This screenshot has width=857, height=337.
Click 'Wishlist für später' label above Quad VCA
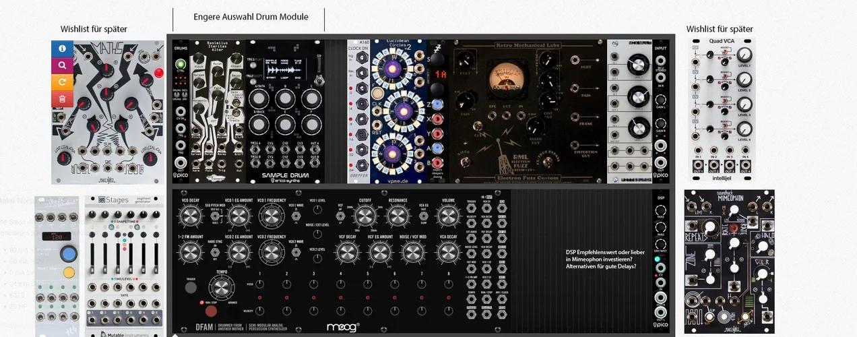tap(720, 29)
